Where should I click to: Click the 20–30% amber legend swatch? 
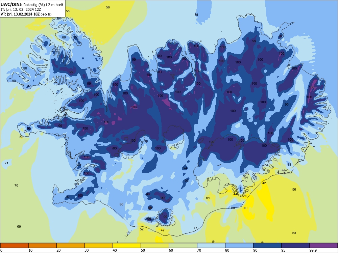coord(71,246)
